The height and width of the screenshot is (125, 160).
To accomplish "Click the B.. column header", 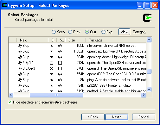I will tap(53, 40).
